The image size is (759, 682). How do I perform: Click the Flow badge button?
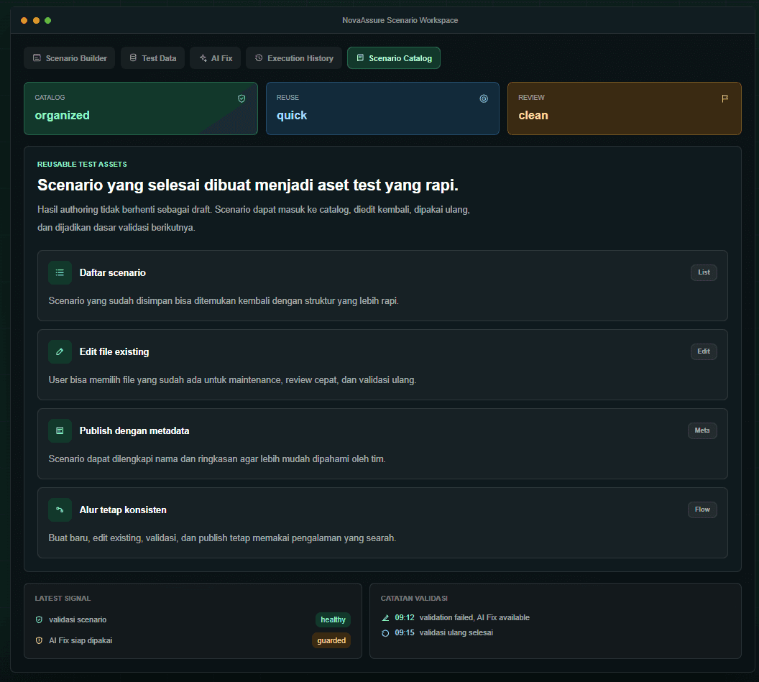[702, 510]
